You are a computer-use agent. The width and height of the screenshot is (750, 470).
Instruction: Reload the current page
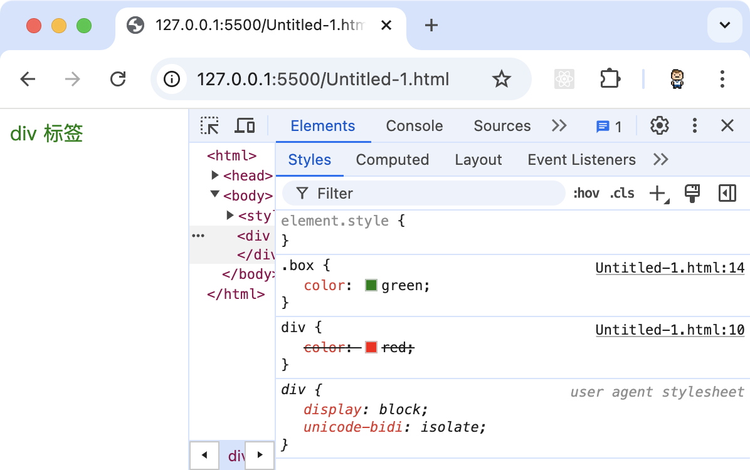point(118,79)
